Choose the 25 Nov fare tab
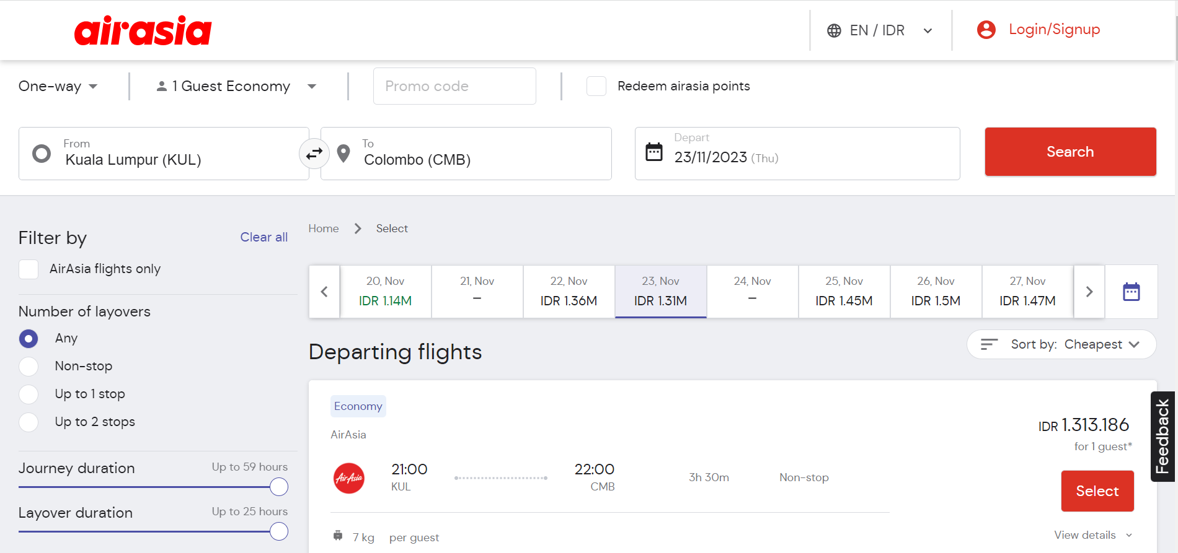The image size is (1178, 553). pyautogui.click(x=844, y=292)
